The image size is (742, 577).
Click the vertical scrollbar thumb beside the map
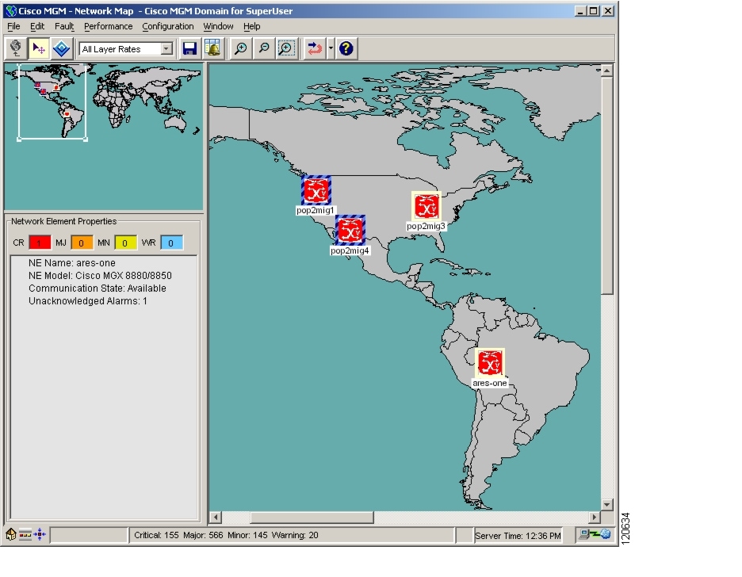607,186
